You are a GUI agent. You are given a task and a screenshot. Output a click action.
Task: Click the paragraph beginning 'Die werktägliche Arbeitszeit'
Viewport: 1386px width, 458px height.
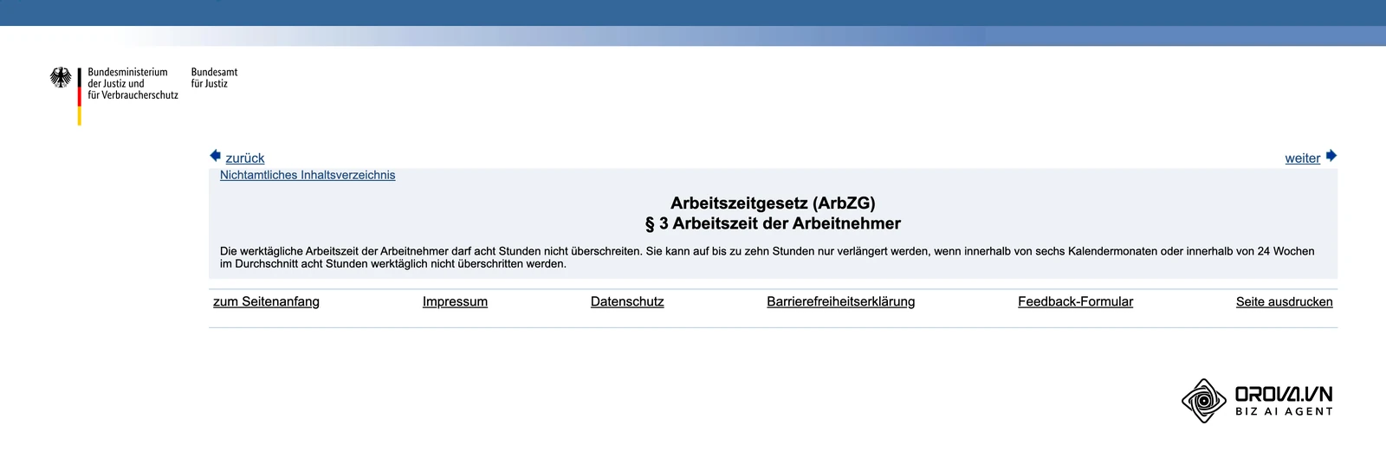(x=767, y=257)
